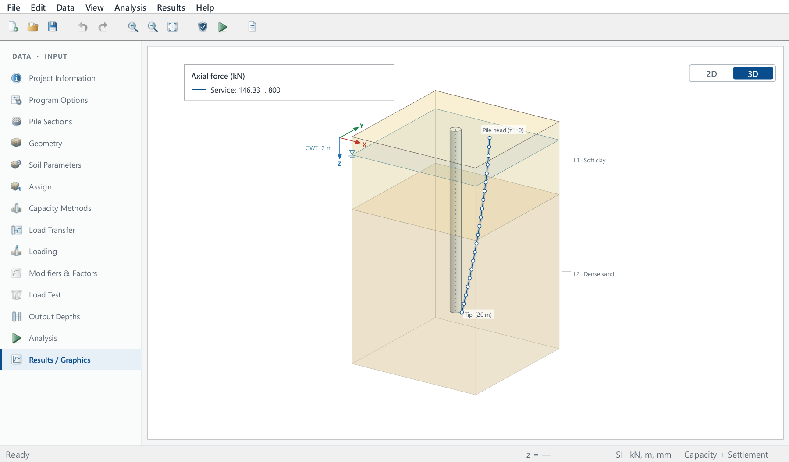Viewport: 789px width, 462px height.
Task: Click the Zoom out magnifier icon
Action: [x=153, y=27]
